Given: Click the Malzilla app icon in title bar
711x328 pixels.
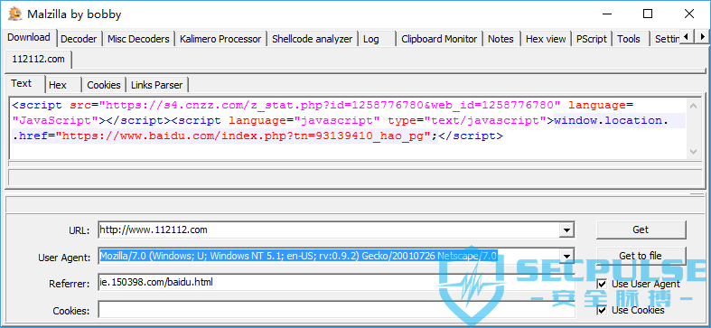Looking at the screenshot, I should [x=15, y=14].
